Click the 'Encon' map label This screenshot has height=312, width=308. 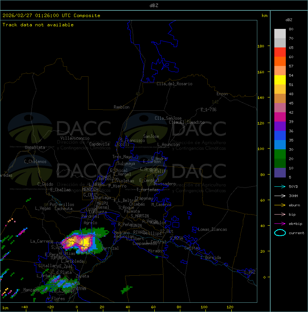tap(222, 94)
